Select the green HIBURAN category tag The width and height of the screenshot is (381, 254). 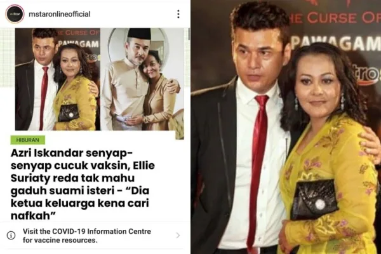point(28,140)
